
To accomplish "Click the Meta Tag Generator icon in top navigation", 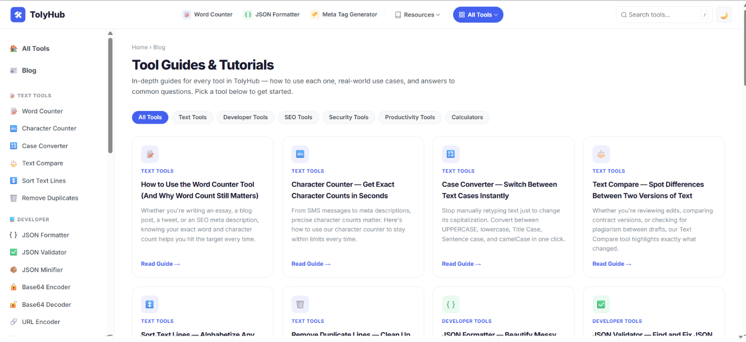I will (x=315, y=15).
